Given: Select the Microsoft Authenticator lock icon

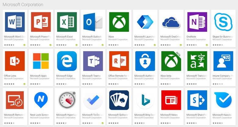Looking at the screenshot, I should (145, 61).
